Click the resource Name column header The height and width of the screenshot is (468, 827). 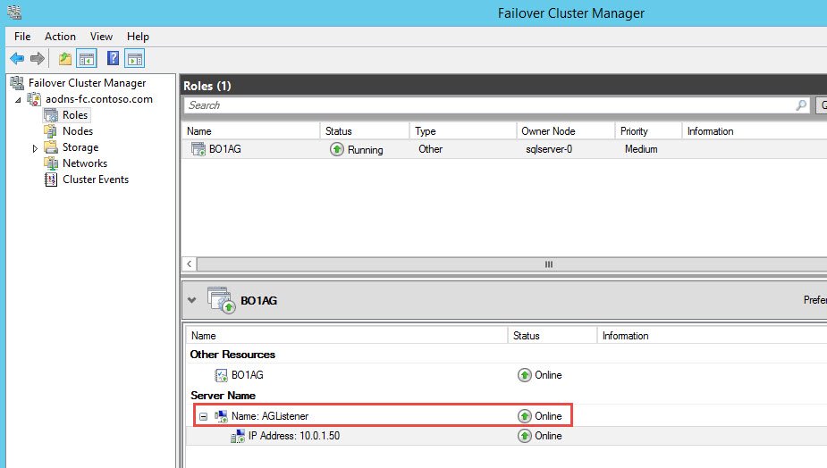point(347,336)
